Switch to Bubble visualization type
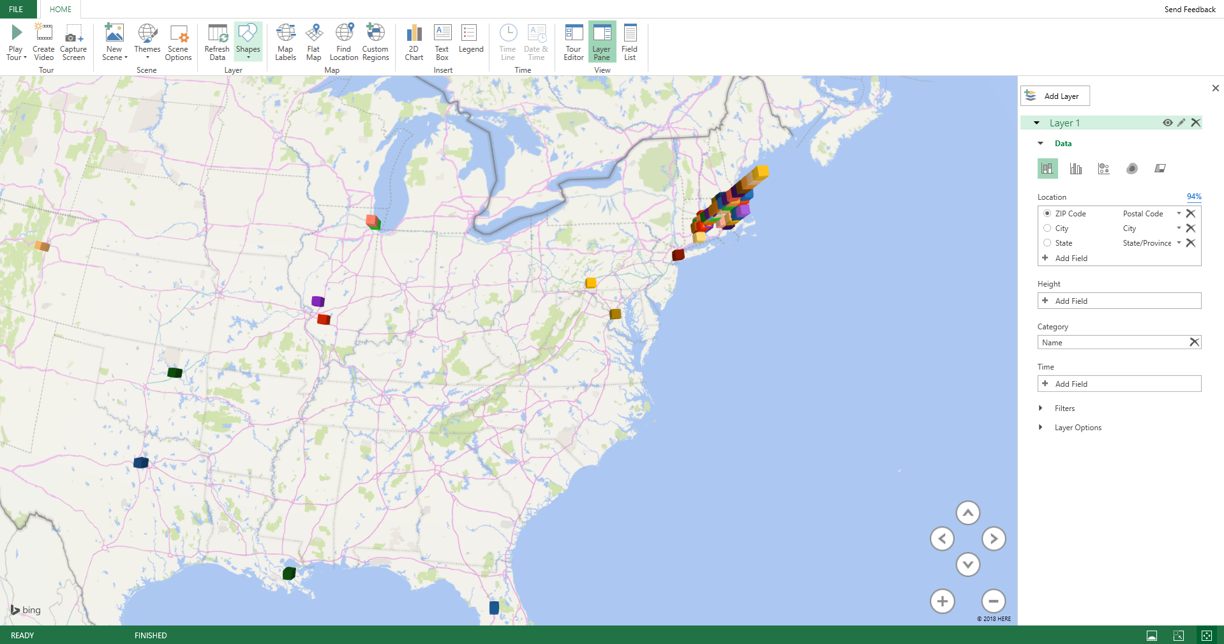The height and width of the screenshot is (644, 1224). pyautogui.click(x=1103, y=168)
